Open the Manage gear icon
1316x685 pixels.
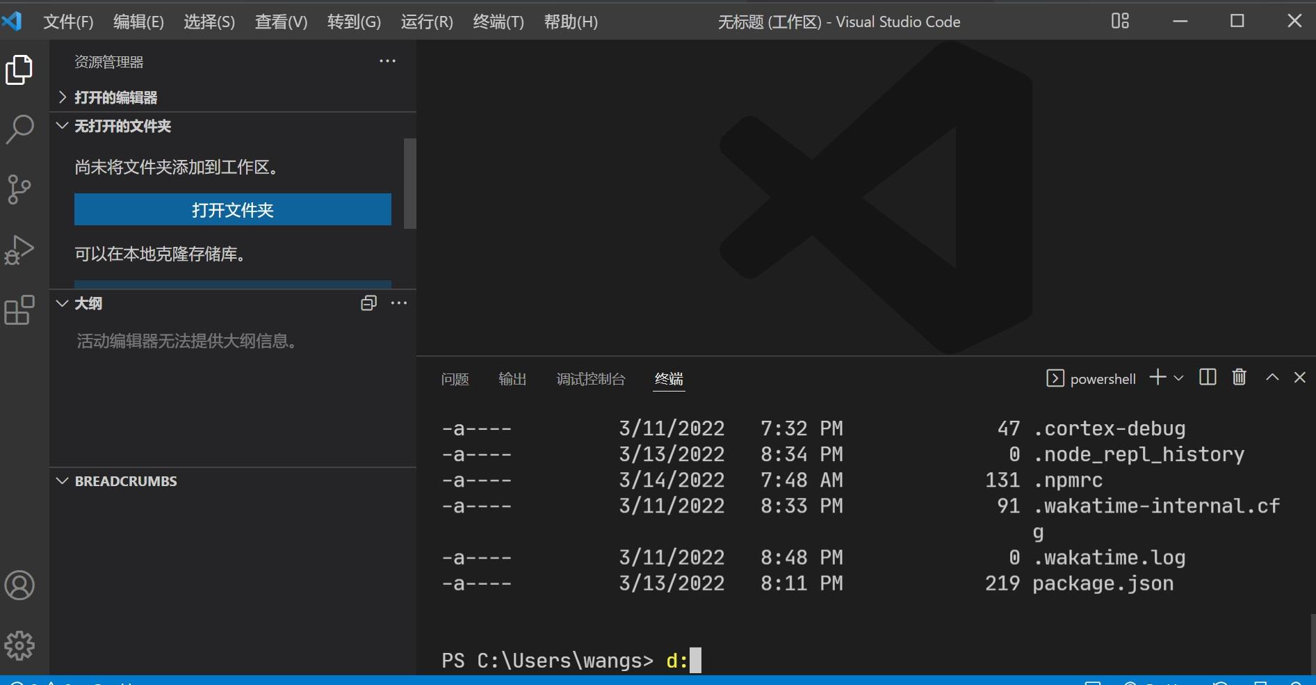[x=19, y=646]
